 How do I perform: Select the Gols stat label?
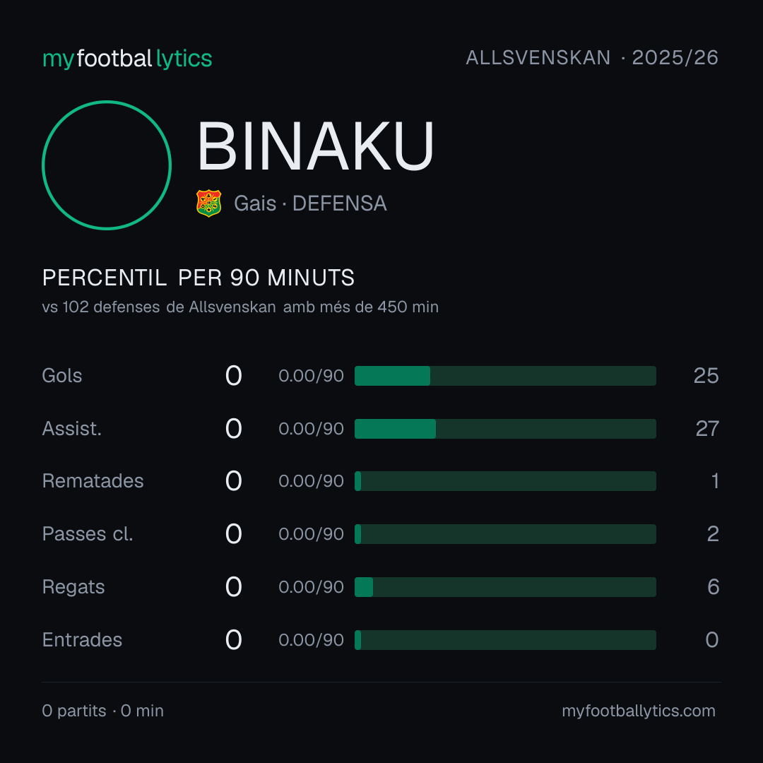[x=61, y=376]
